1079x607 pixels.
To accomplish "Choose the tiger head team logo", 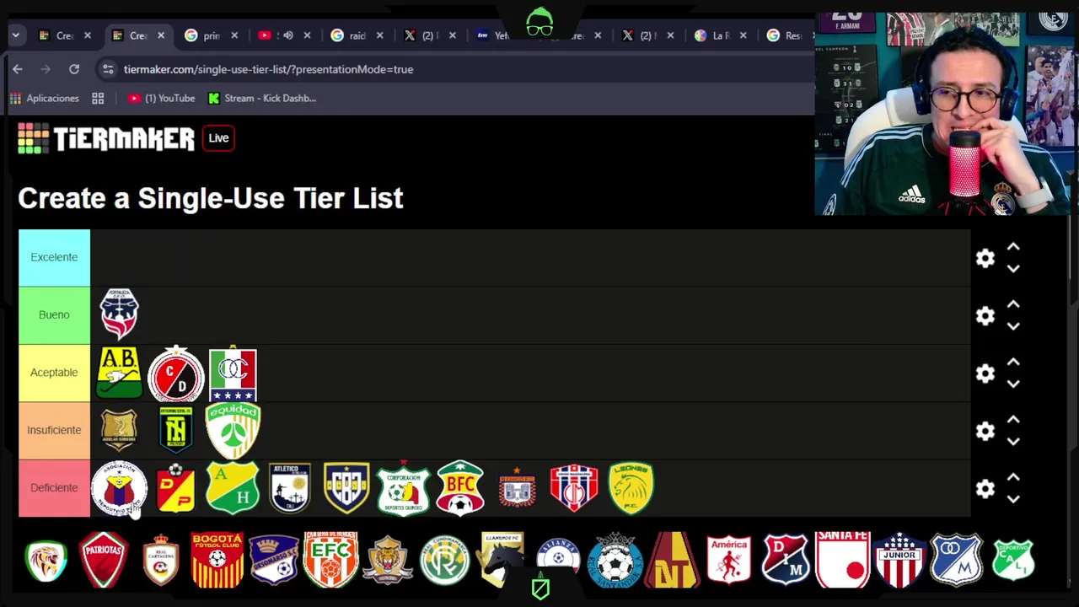I will 388,560.
